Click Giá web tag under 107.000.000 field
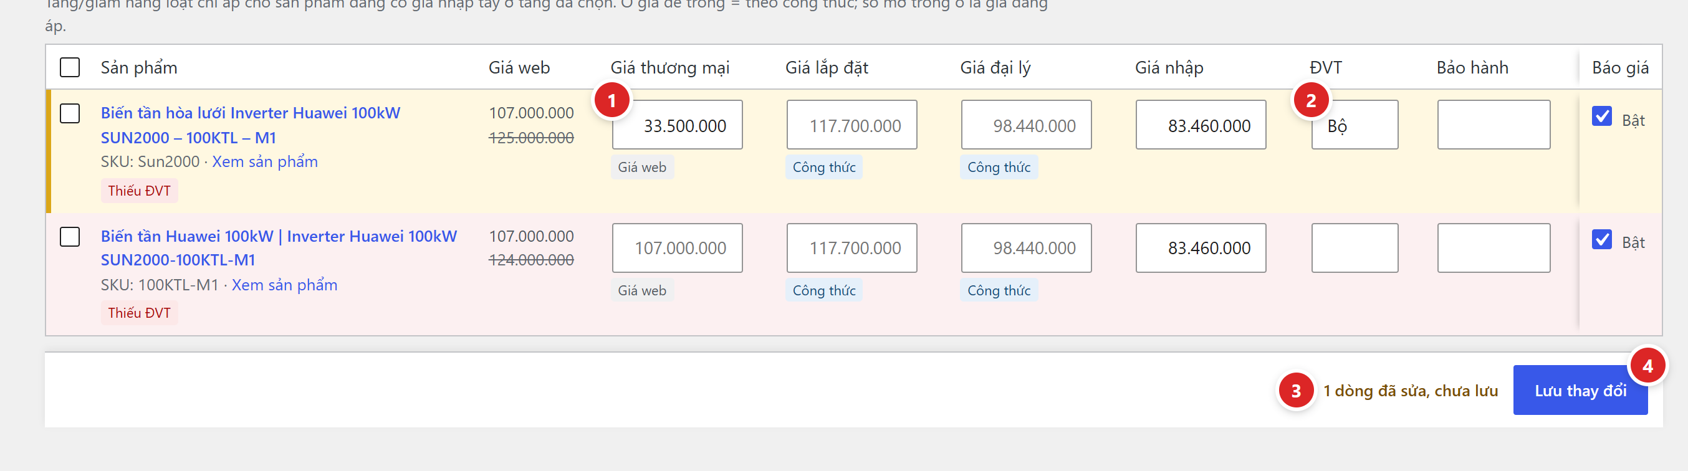The image size is (1688, 471). 642,290
